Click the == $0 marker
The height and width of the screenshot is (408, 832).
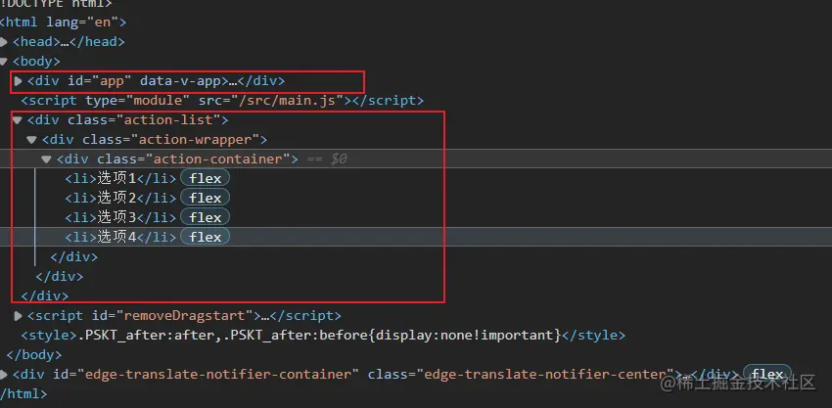click(x=327, y=159)
